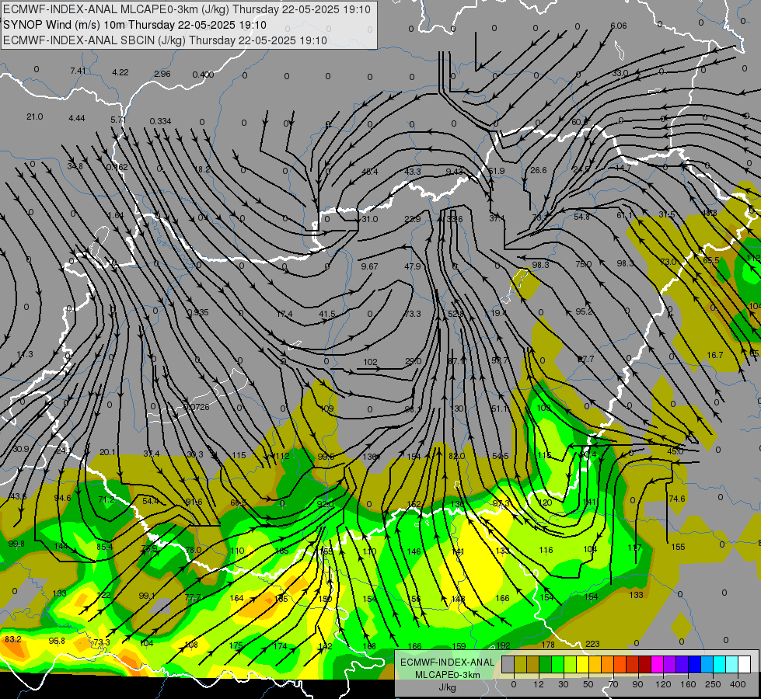
Task: Click the map value 18.2
Action: point(202,169)
